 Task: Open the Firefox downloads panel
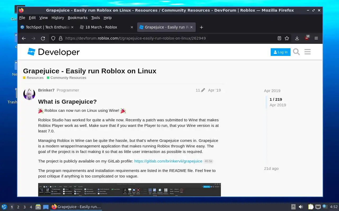297,38
